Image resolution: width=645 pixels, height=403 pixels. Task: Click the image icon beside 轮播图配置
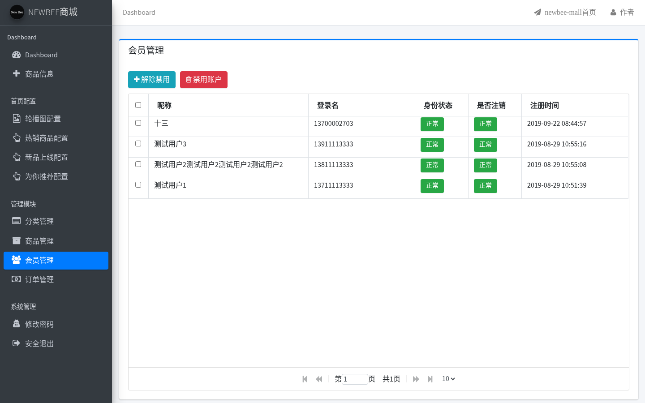17,119
